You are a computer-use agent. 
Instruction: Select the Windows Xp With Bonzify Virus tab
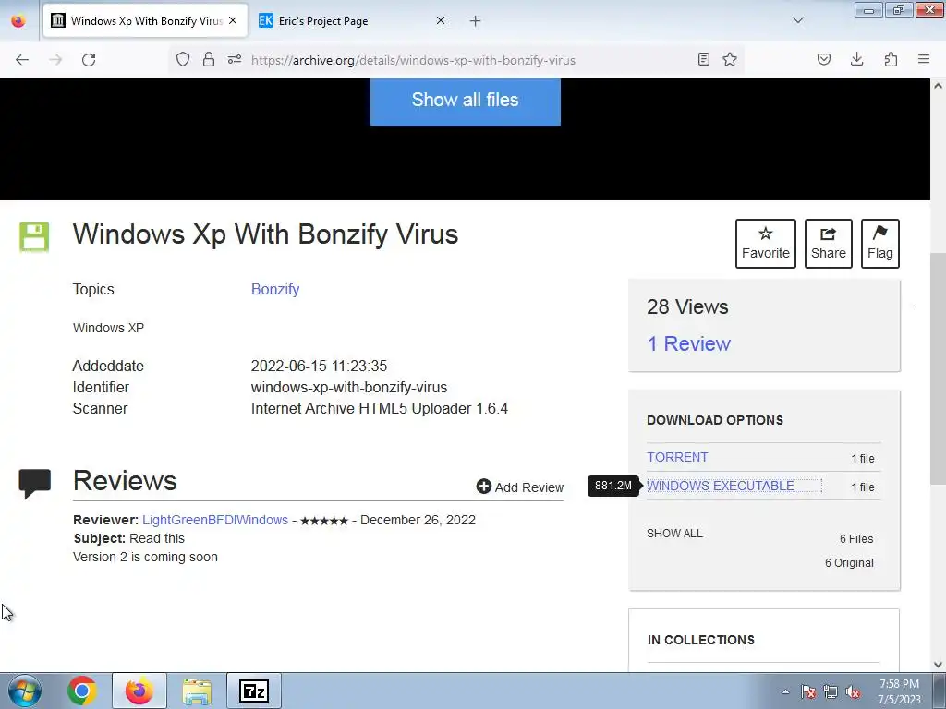click(146, 20)
